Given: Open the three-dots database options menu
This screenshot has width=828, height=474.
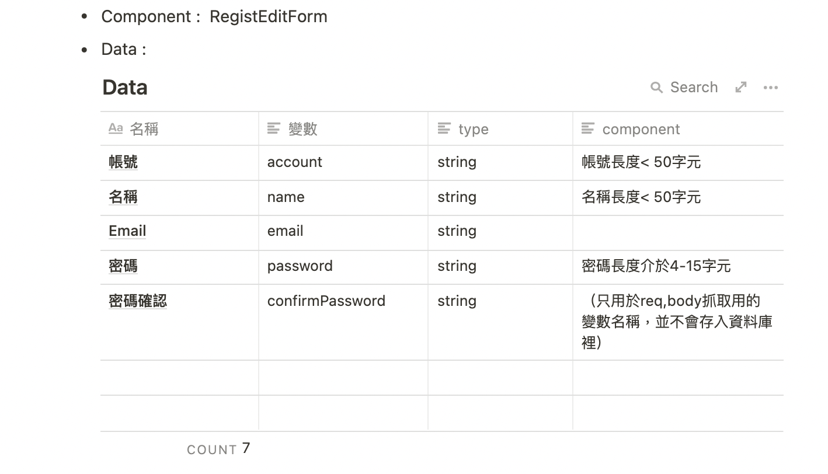Looking at the screenshot, I should pos(771,88).
